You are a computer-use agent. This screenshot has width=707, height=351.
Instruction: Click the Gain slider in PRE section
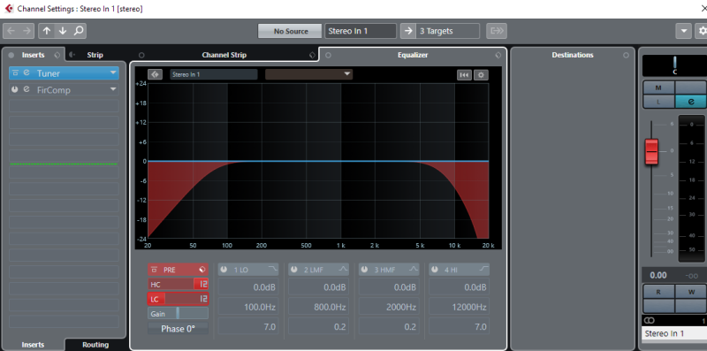(179, 314)
